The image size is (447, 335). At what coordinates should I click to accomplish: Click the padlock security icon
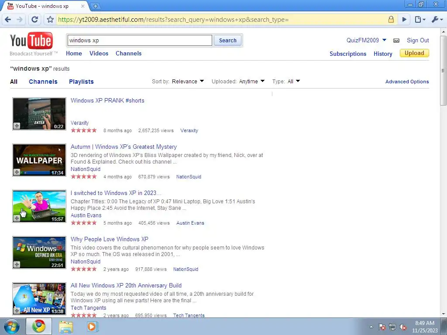[x=391, y=20]
